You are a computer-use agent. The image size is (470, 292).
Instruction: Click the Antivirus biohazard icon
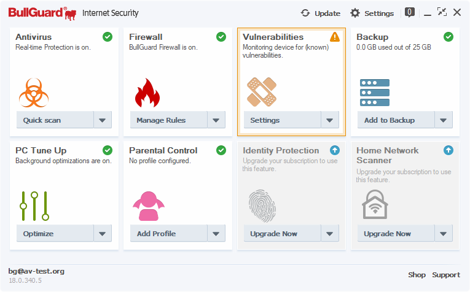[x=34, y=92]
